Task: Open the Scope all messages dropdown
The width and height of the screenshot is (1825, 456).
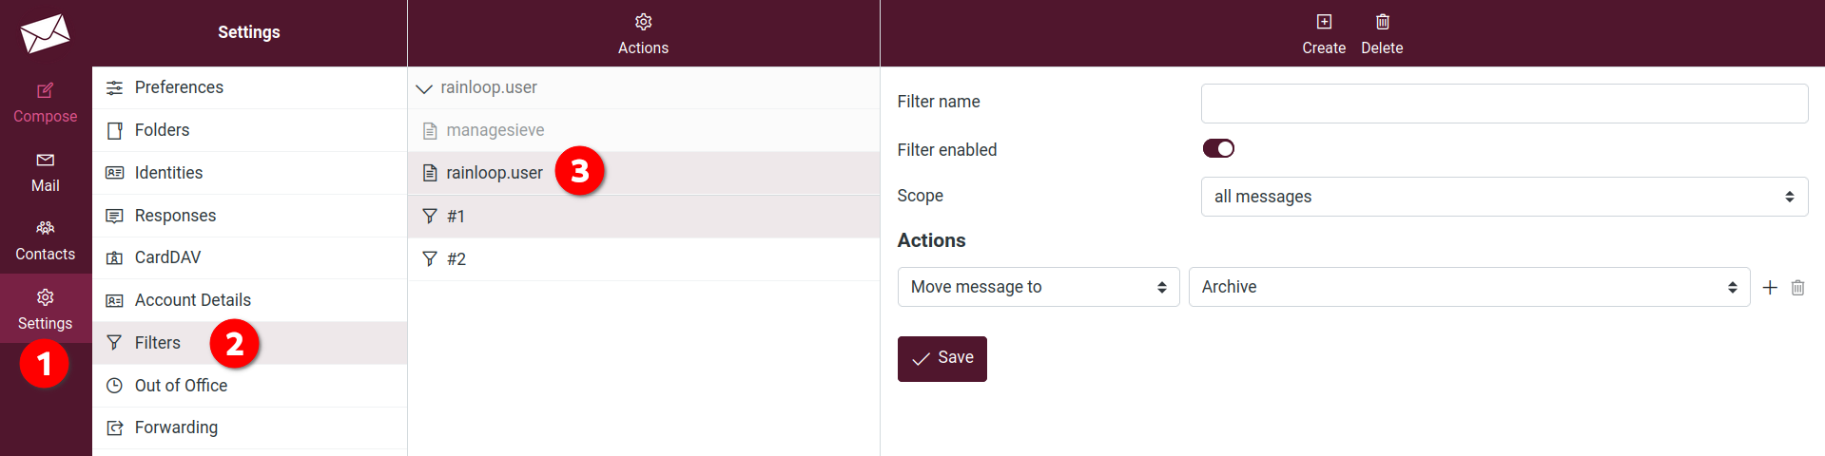Action: click(1504, 197)
